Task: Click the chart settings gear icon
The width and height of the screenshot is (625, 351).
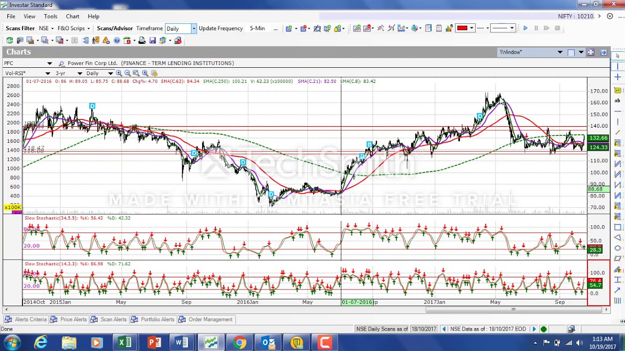Action: coord(154,73)
